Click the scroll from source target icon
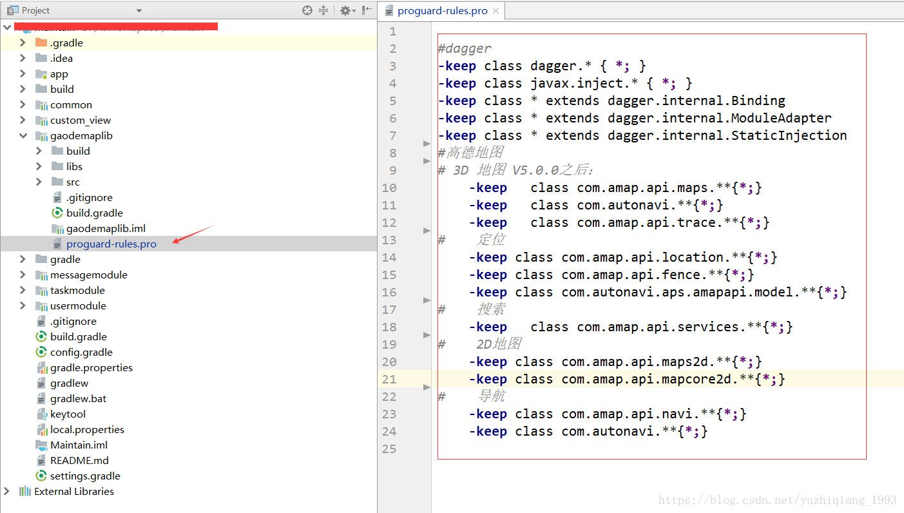The height and width of the screenshot is (513, 904). pyautogui.click(x=307, y=10)
